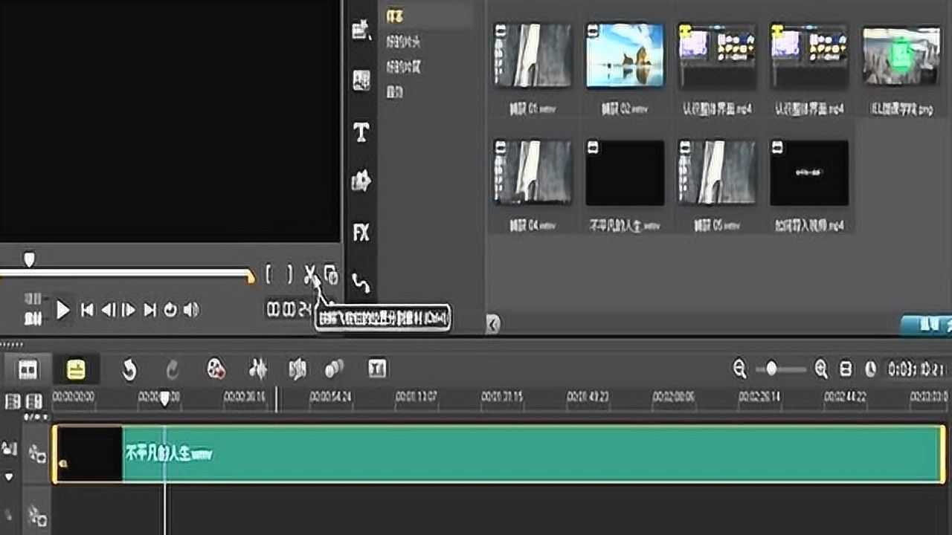Image resolution: width=952 pixels, height=535 pixels.
Task: Click the zoom-out magnifier on timeline
Action: tap(739, 369)
